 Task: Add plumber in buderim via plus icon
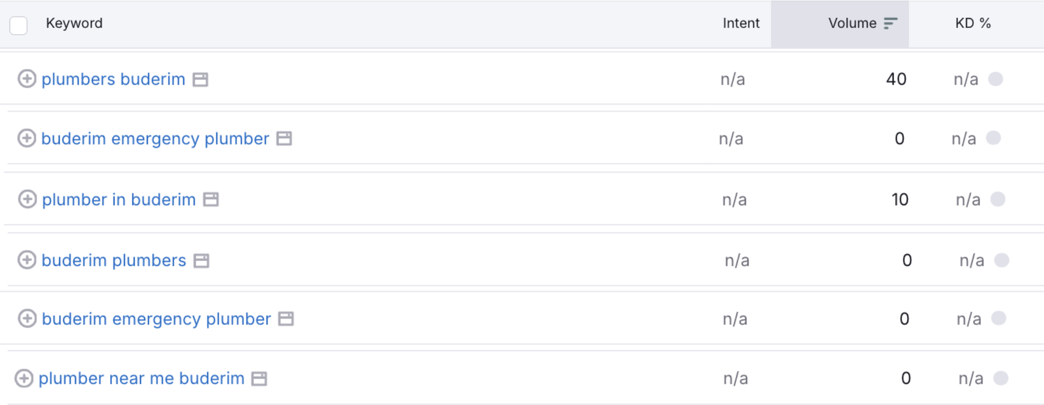(27, 199)
